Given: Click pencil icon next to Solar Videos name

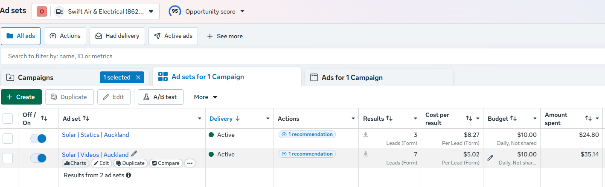Looking at the screenshot, I should pyautogui.click(x=134, y=154).
